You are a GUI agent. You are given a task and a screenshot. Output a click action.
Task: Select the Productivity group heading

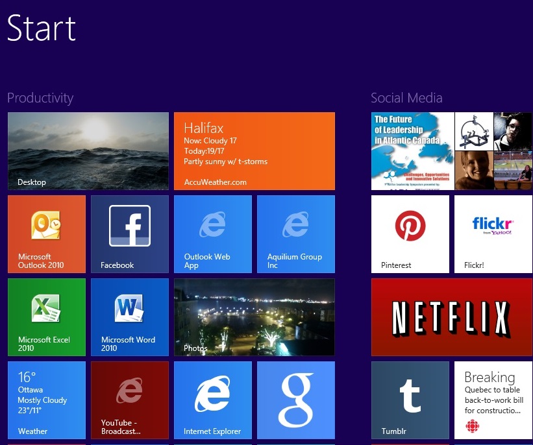click(x=40, y=98)
